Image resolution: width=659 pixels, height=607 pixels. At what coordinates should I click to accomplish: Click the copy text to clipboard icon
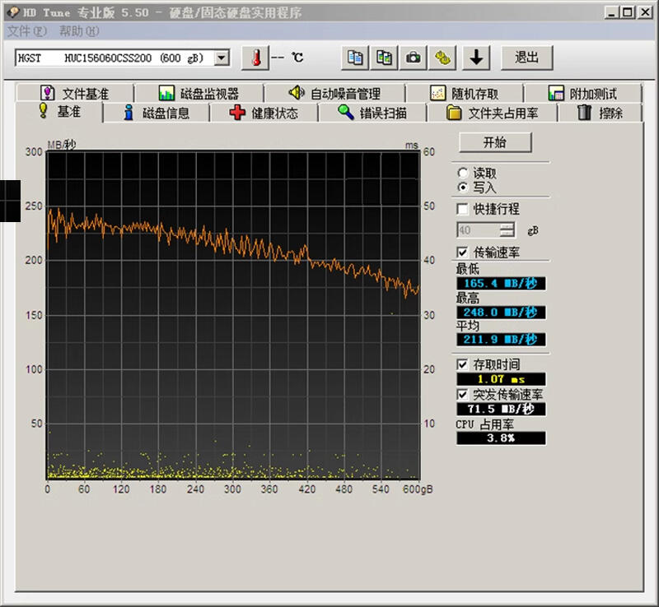point(355,58)
